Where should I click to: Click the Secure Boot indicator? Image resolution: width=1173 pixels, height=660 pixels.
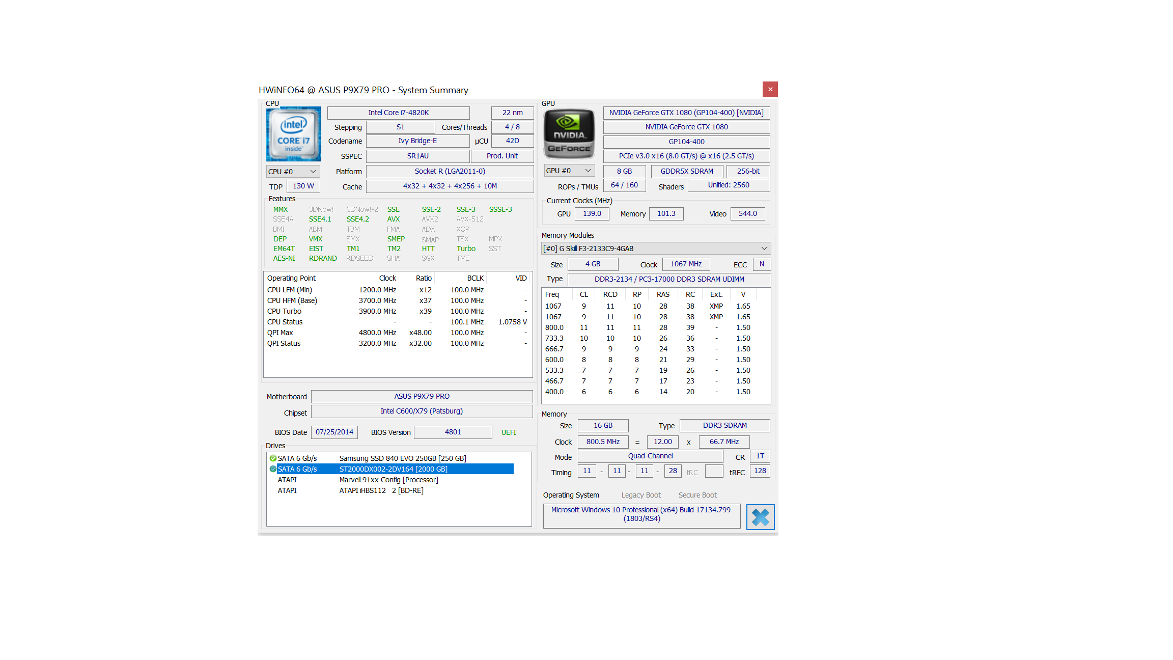(697, 495)
